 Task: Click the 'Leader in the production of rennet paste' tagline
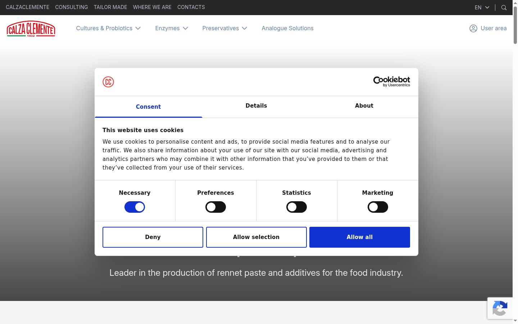point(256,273)
